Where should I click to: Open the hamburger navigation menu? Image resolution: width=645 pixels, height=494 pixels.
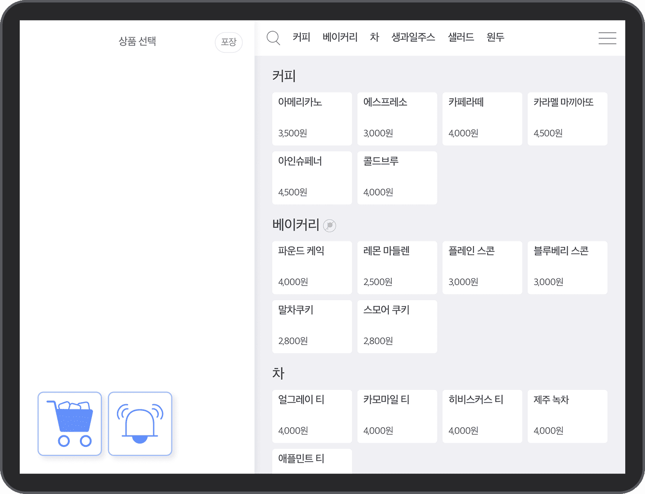click(607, 38)
